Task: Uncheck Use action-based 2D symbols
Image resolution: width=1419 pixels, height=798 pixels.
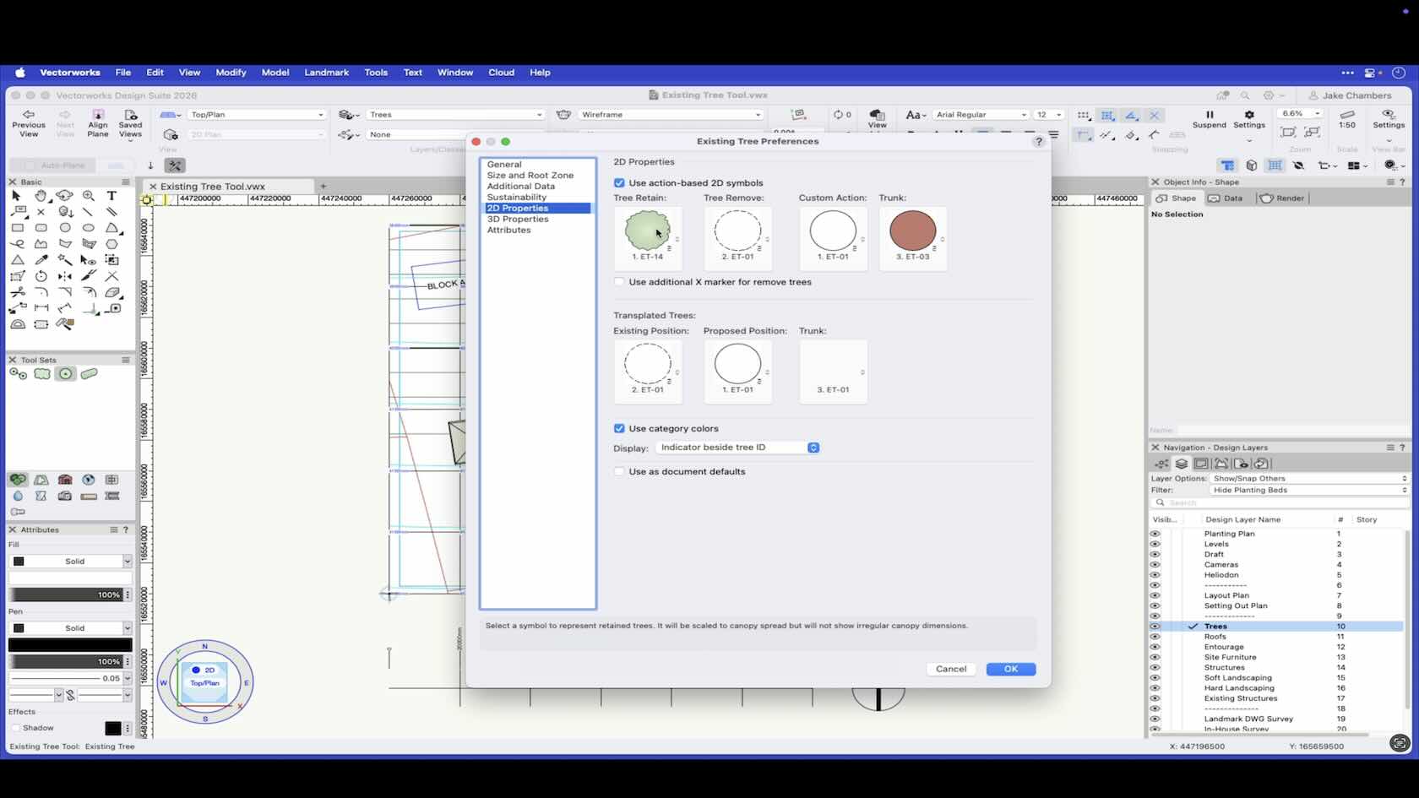Action: (619, 183)
